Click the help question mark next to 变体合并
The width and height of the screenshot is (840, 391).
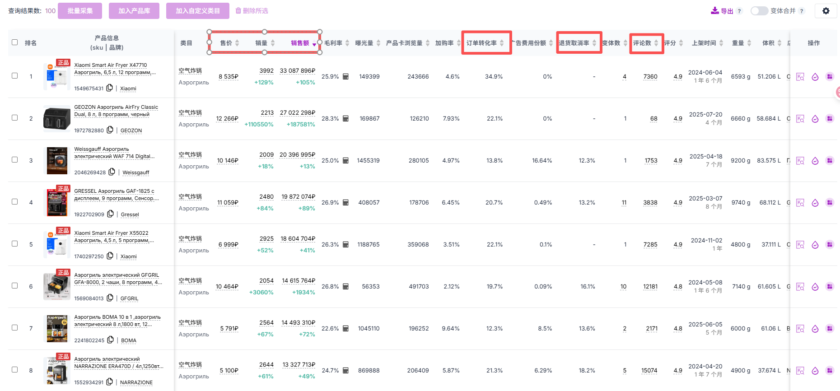[x=802, y=11]
